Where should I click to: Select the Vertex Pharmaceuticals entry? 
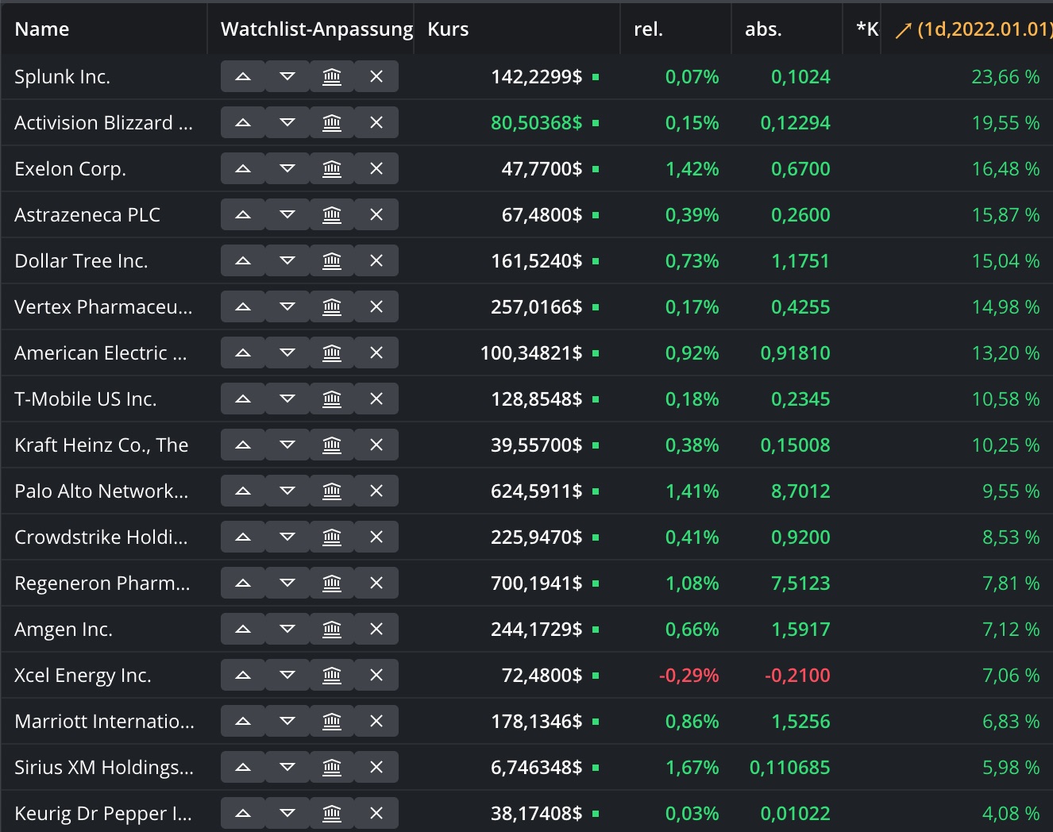pos(103,306)
